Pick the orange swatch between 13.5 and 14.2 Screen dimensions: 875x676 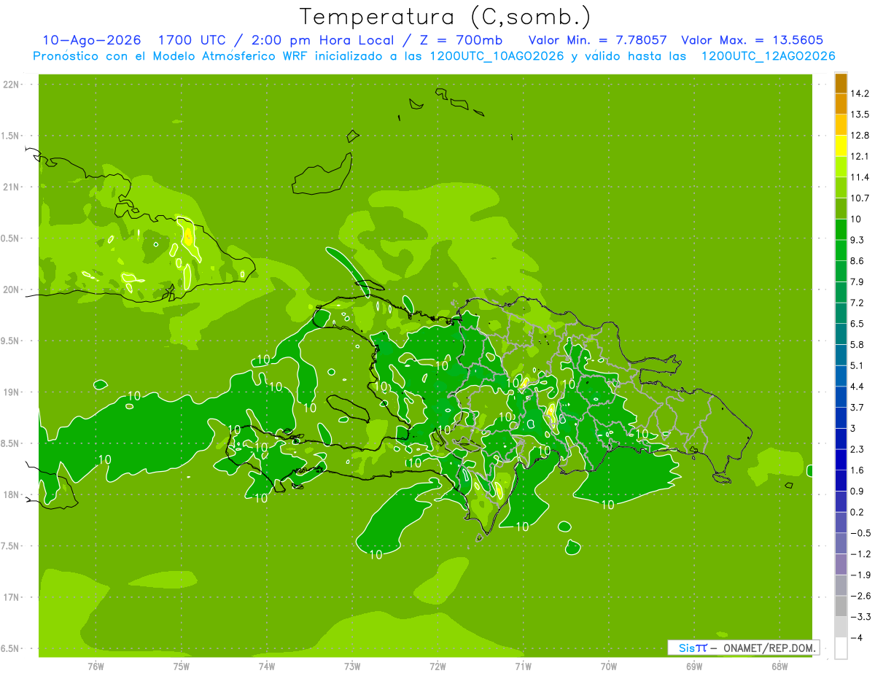[841, 104]
